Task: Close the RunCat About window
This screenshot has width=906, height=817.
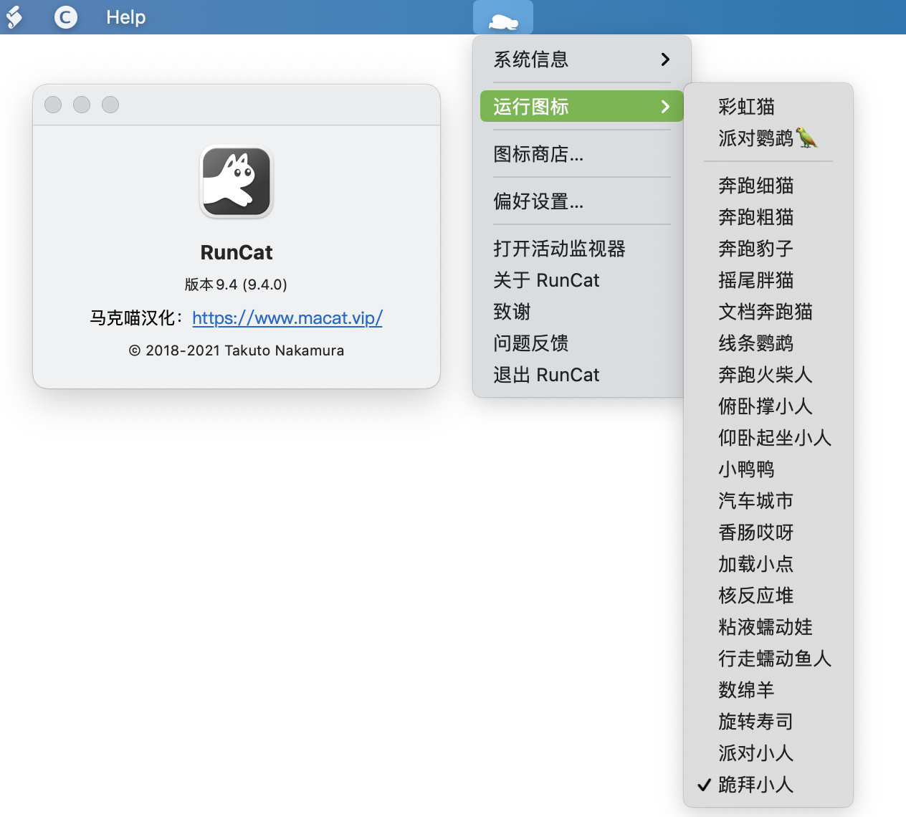Action: (53, 105)
